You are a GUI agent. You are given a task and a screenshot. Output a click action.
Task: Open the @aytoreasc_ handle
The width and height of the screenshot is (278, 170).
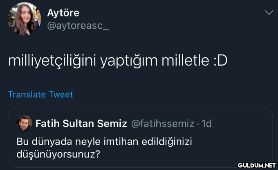[x=78, y=27]
